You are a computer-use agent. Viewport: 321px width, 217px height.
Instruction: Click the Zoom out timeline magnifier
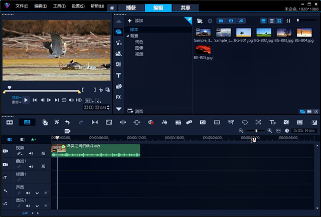tap(241, 131)
